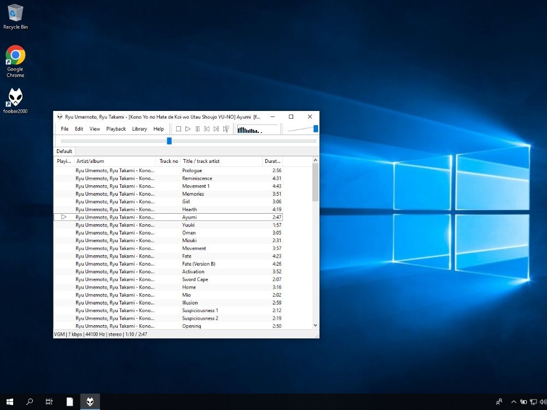This screenshot has height=410, width=547.
Task: Click the Stop playback button
Action: [x=178, y=129]
